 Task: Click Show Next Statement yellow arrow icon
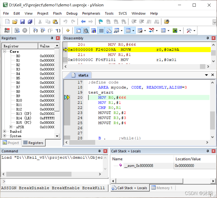click(x=68, y=30)
